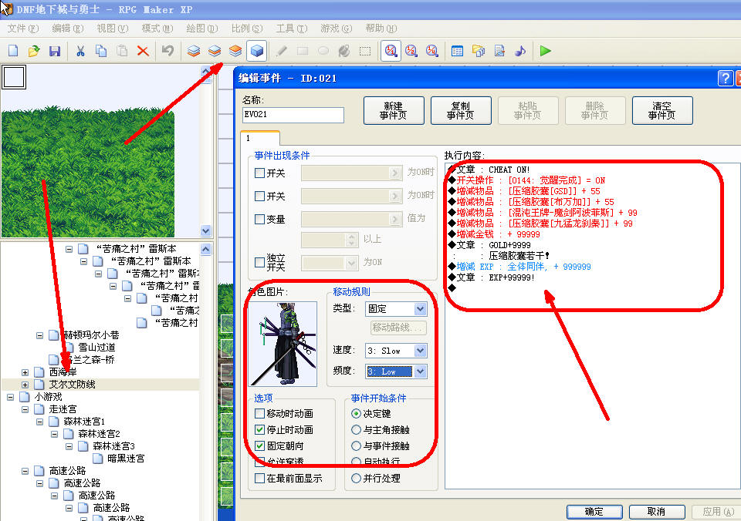The width and height of the screenshot is (741, 521).
Task: Start playtest with green play icon
Action: (546, 51)
